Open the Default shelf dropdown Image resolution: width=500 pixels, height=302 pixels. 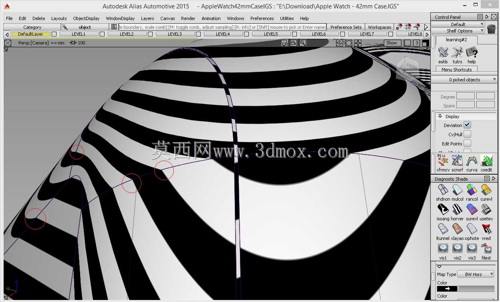coord(458,24)
